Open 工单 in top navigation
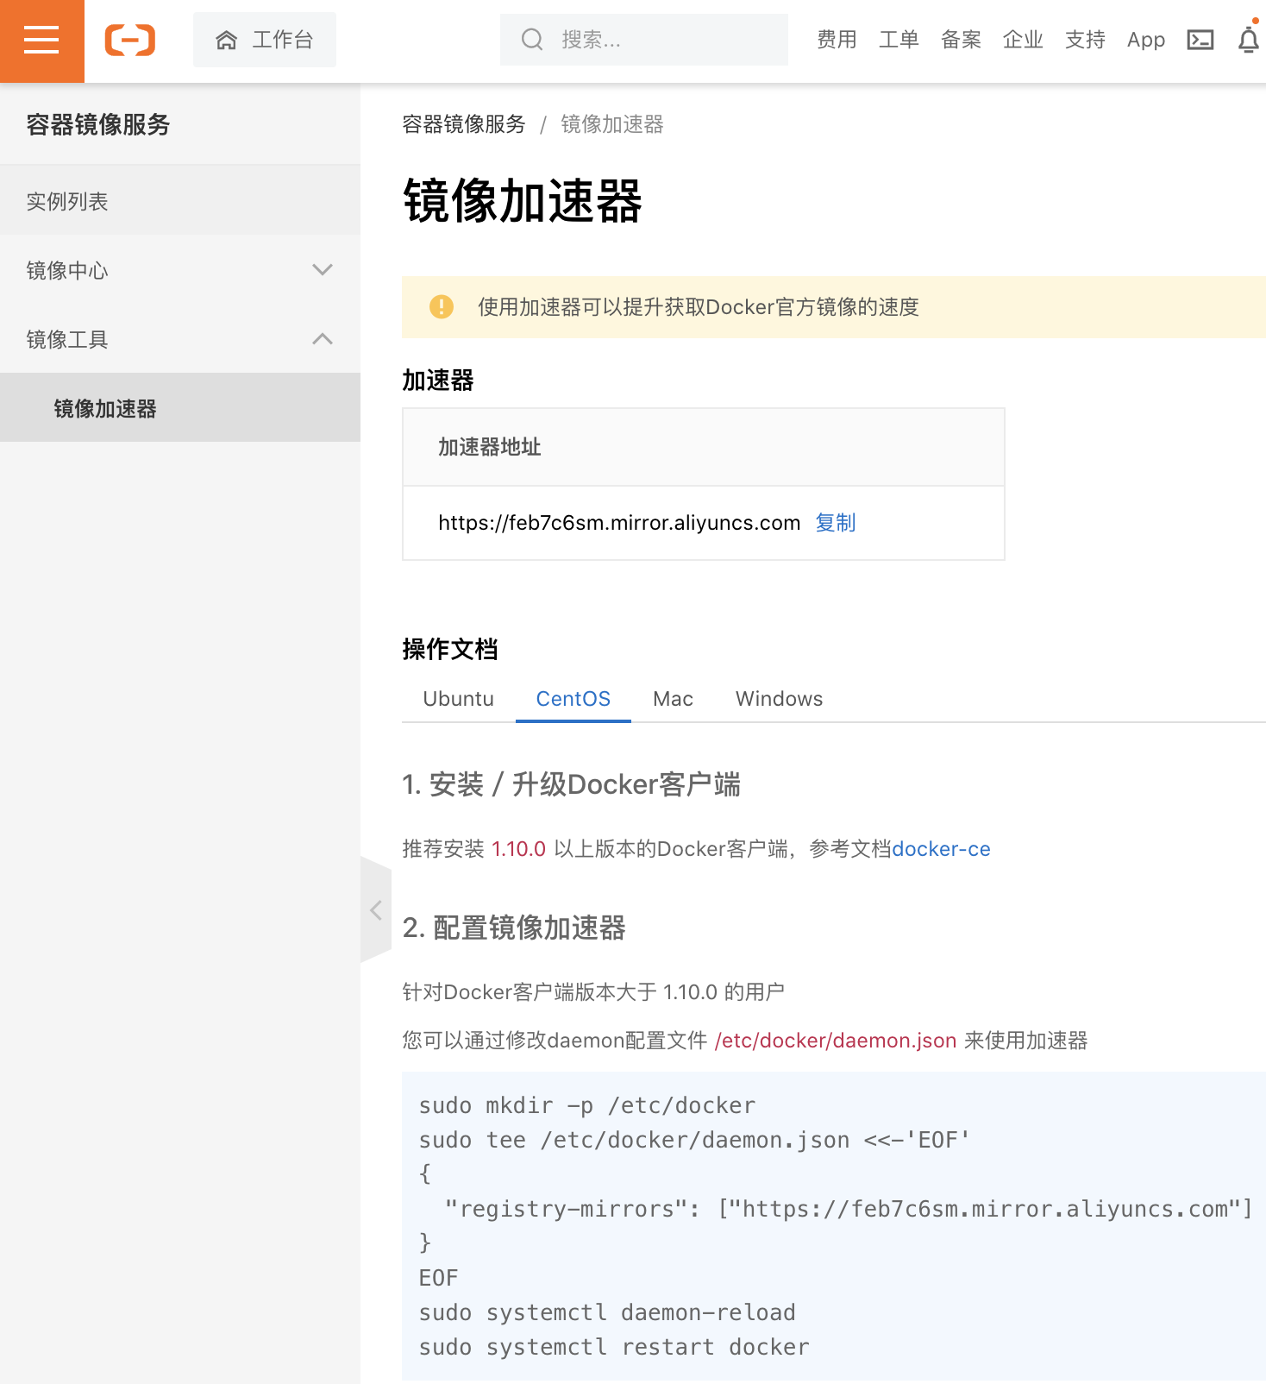The height and width of the screenshot is (1384, 1266). (899, 40)
